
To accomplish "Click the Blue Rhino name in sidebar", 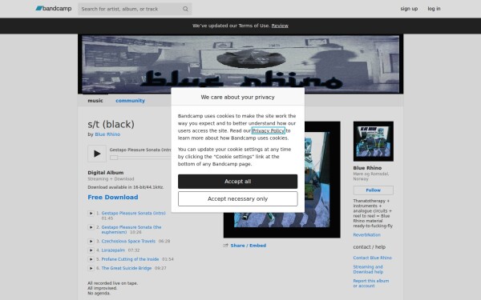I will pos(367,168).
